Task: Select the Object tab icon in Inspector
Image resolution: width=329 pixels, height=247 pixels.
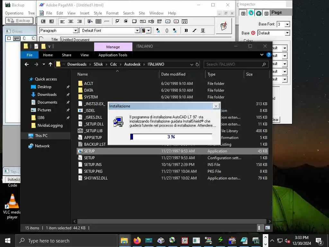Action: 266,14
